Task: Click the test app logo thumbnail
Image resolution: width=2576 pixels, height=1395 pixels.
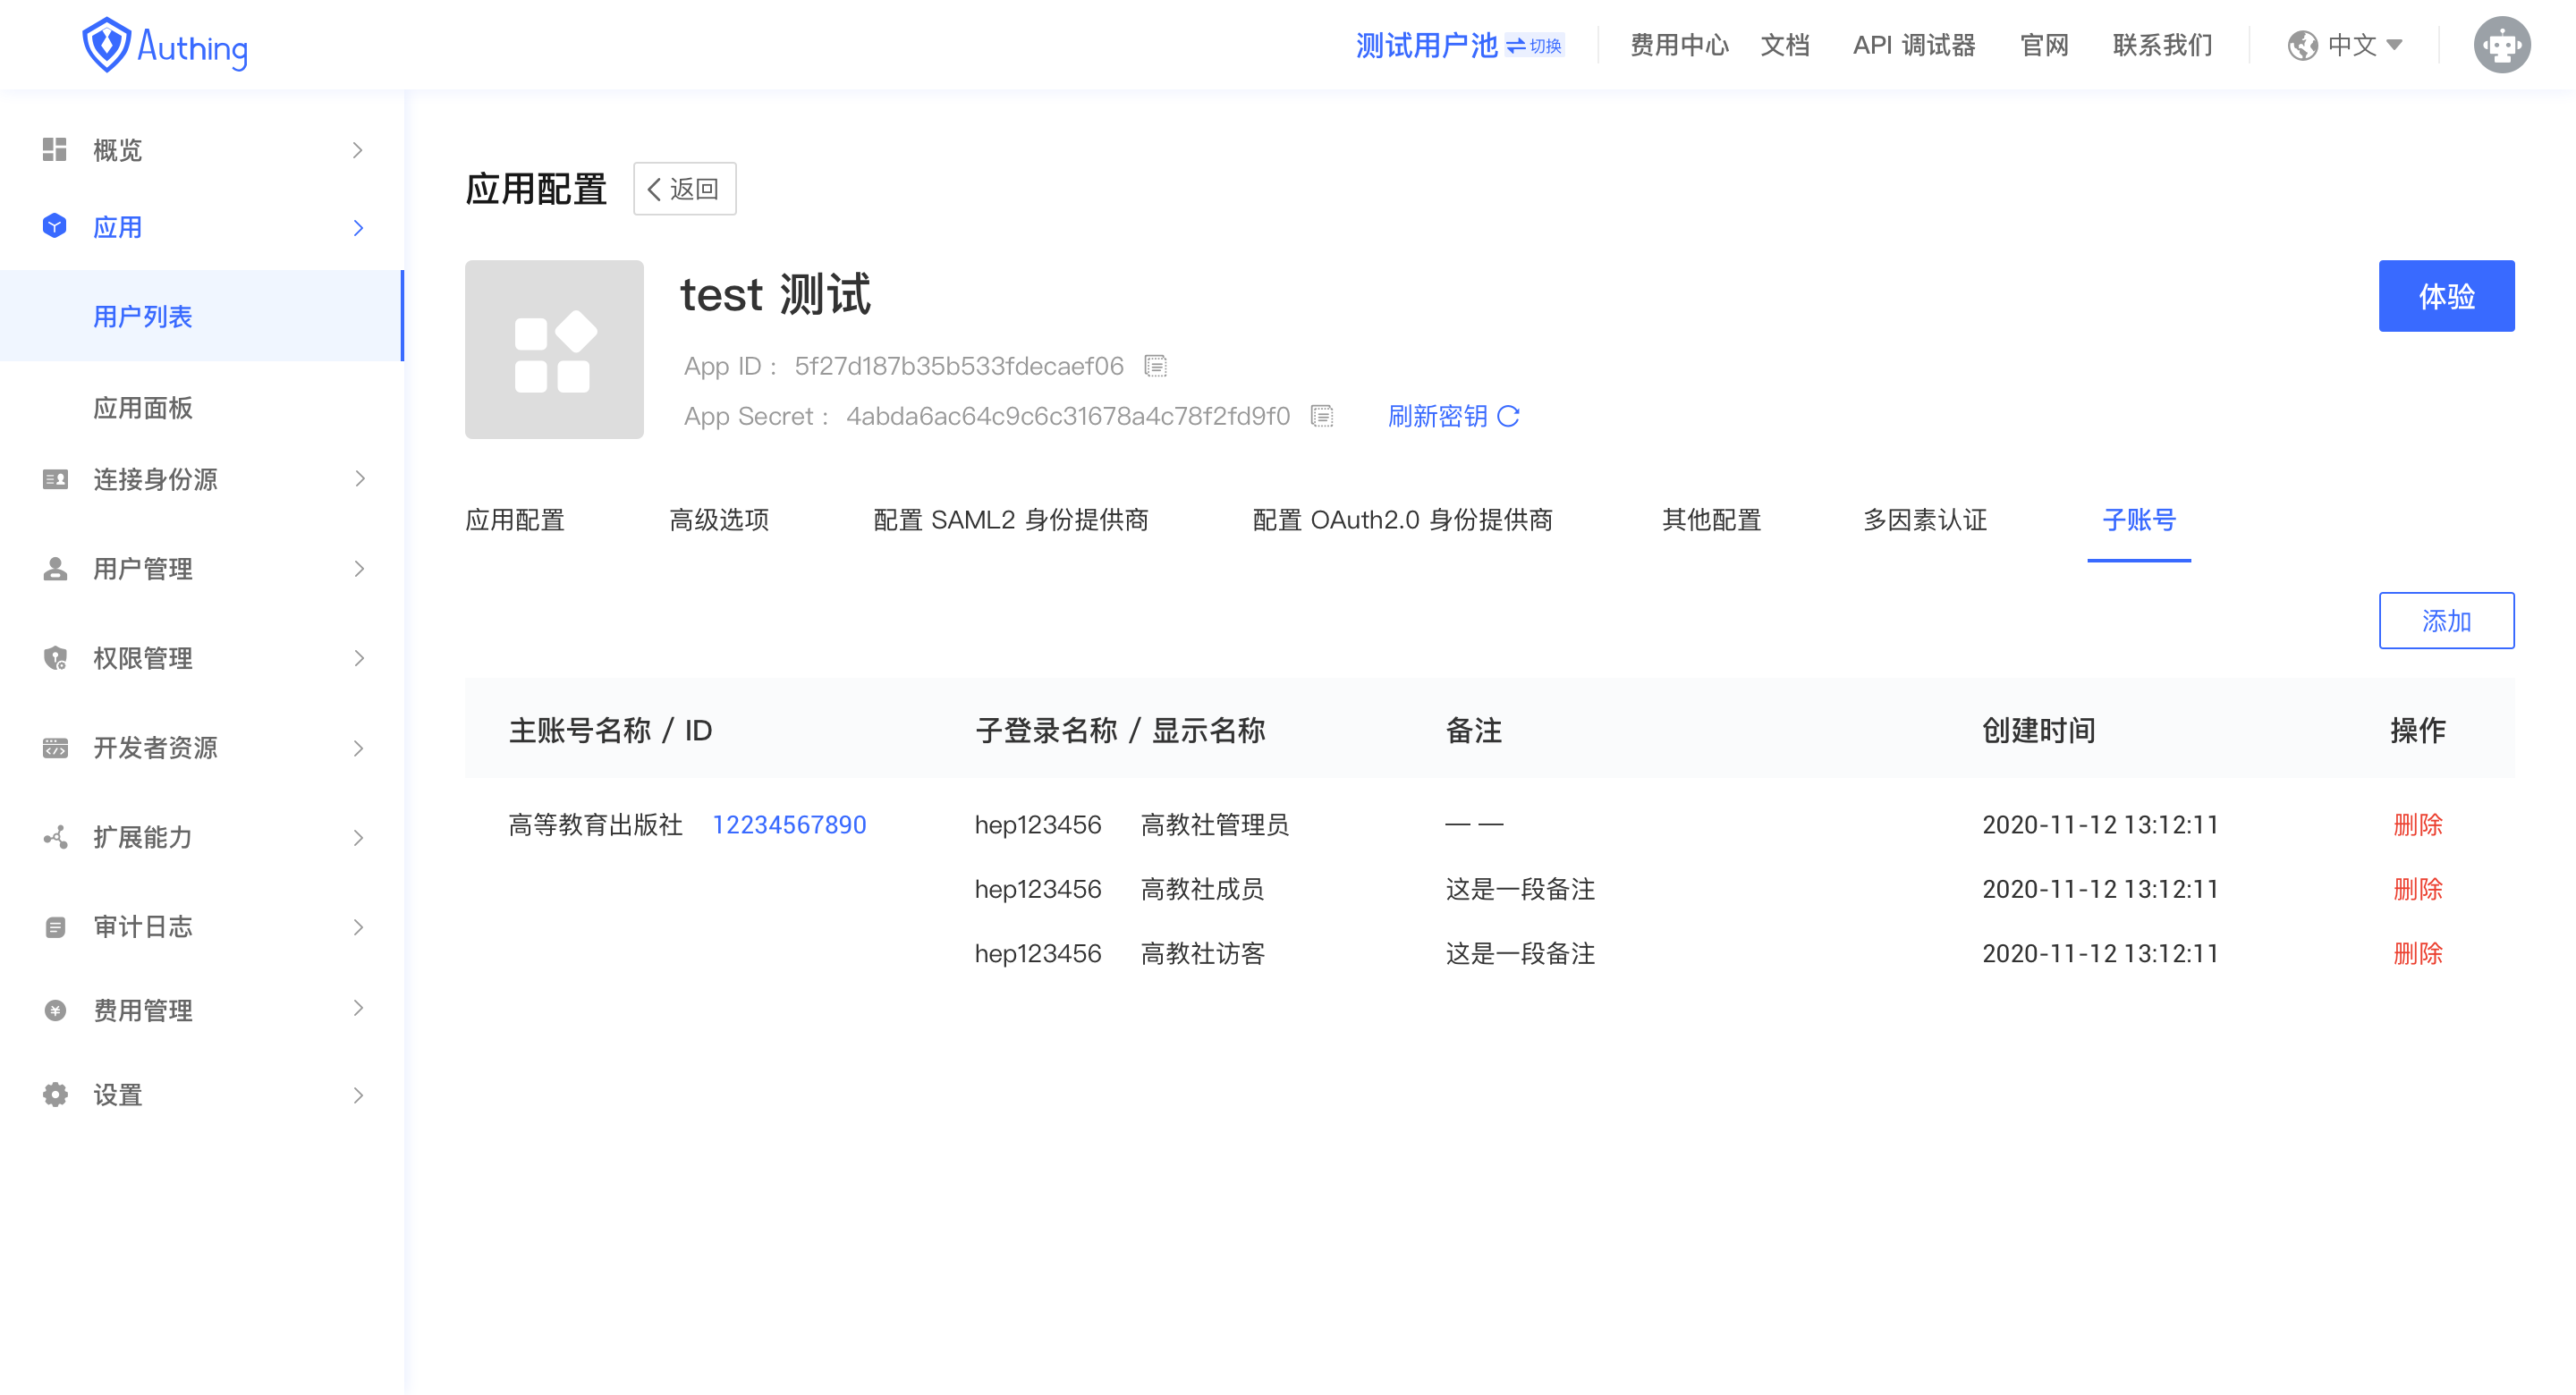Action: (x=554, y=350)
